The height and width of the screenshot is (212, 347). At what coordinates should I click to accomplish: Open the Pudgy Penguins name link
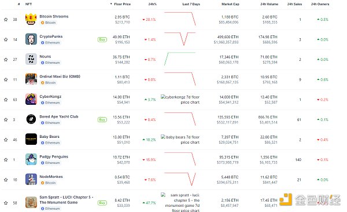[x=54, y=156]
